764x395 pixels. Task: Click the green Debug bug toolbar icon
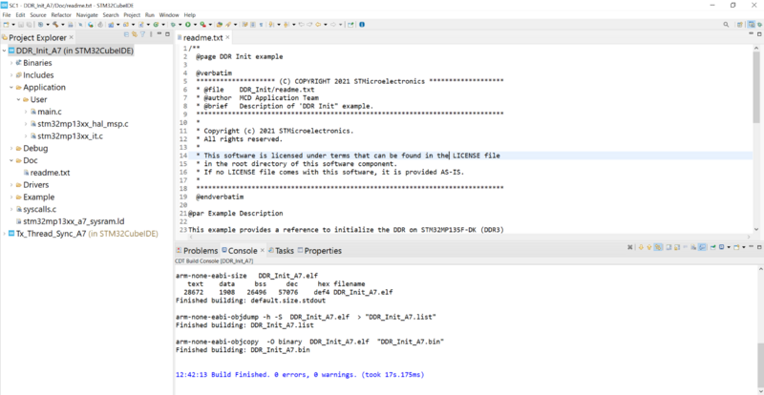[173, 25]
